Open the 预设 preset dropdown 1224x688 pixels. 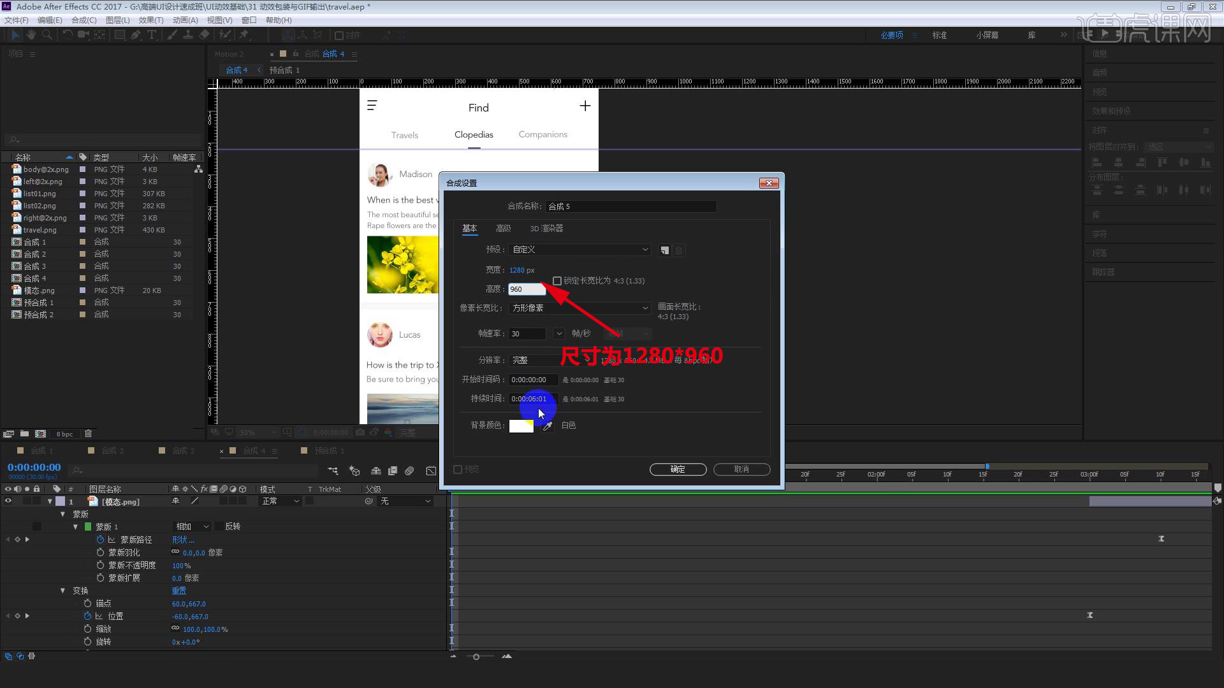coord(579,250)
